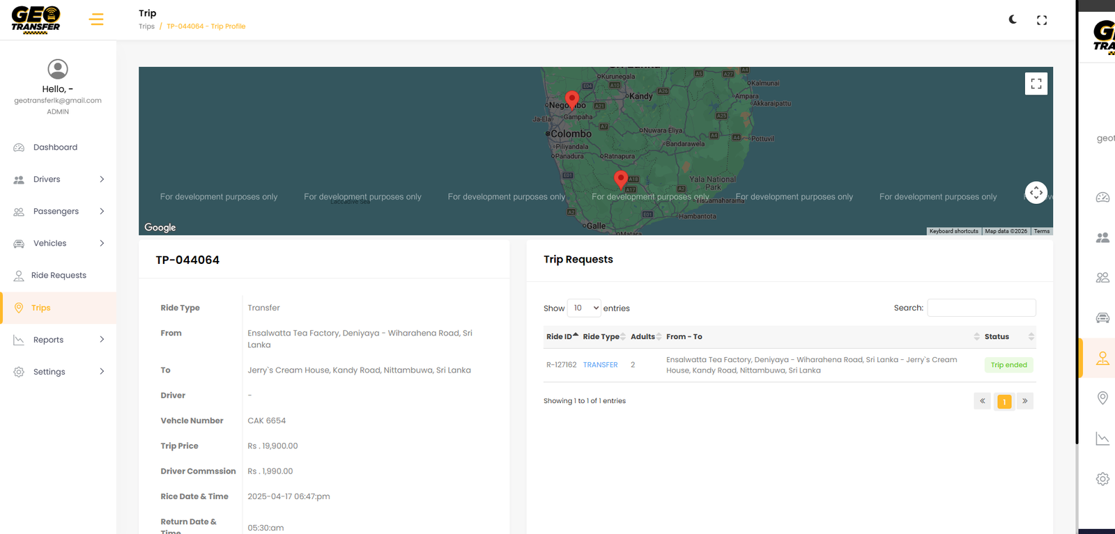Click the red marker near Negombo
Image resolution: width=1115 pixels, height=534 pixels.
[572, 100]
